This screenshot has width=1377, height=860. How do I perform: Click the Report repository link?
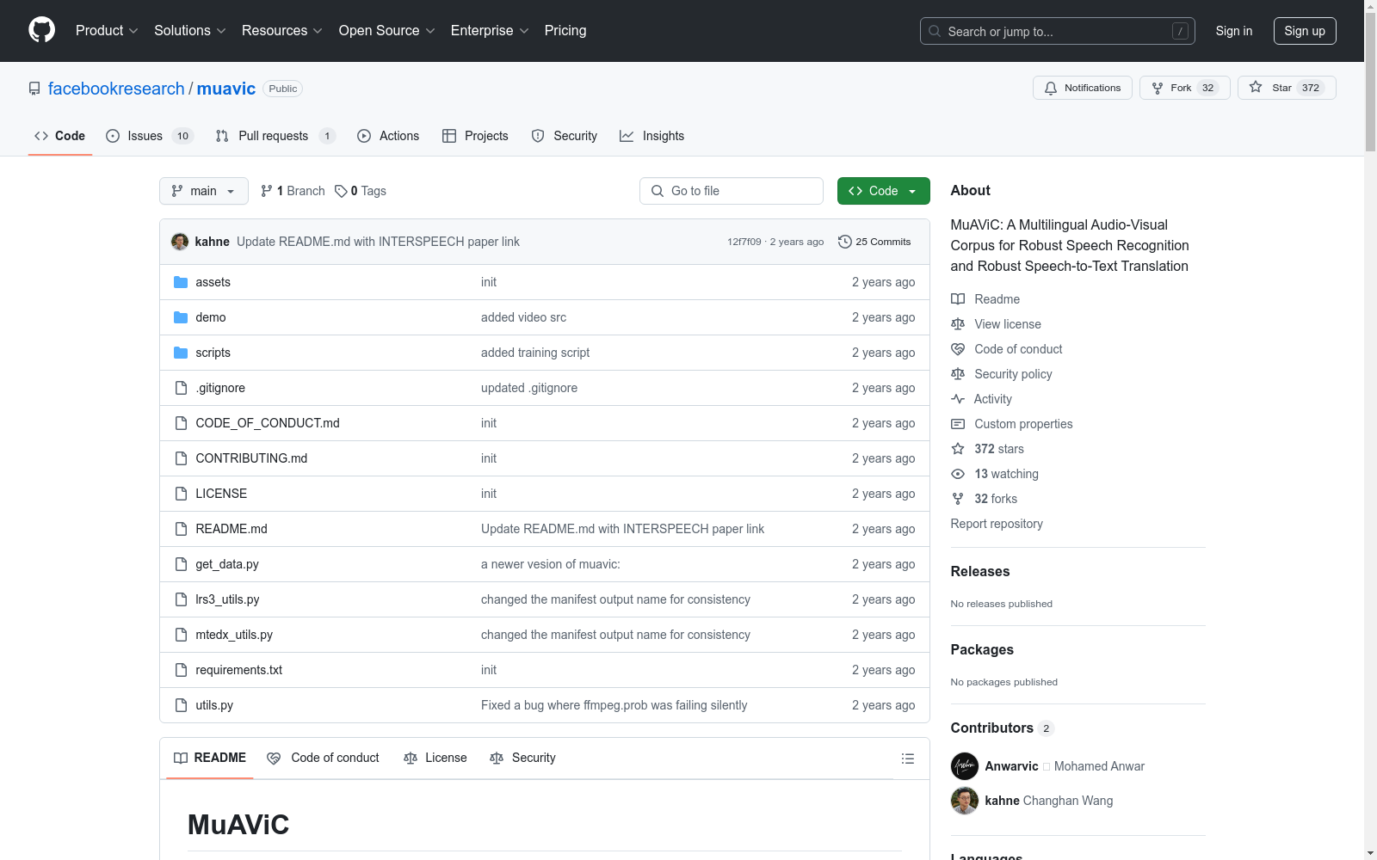(x=997, y=524)
